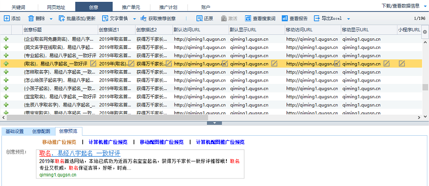Image resolution: width=429 pixels, height=186 pixels.
Task: Open column settings gear icon
Action: [x=425, y=32]
